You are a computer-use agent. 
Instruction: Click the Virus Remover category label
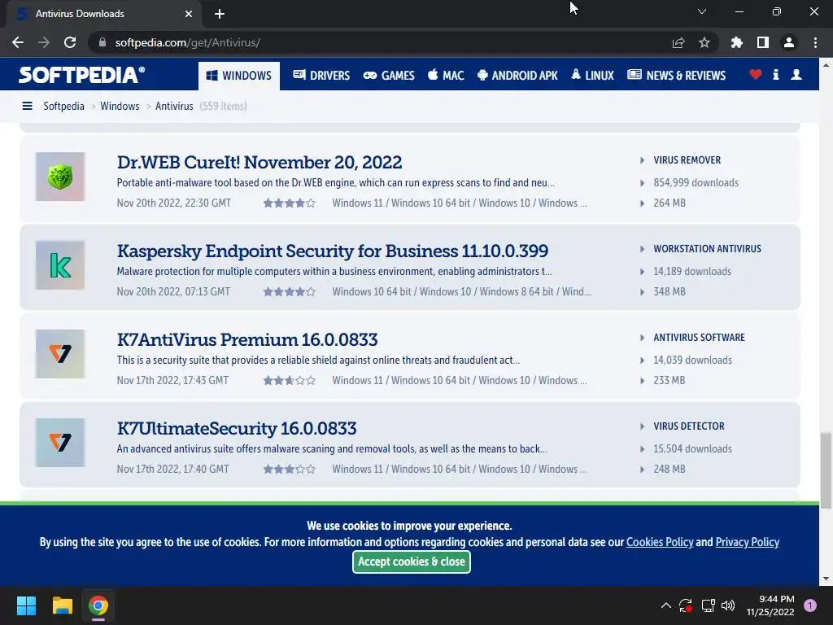tap(687, 160)
